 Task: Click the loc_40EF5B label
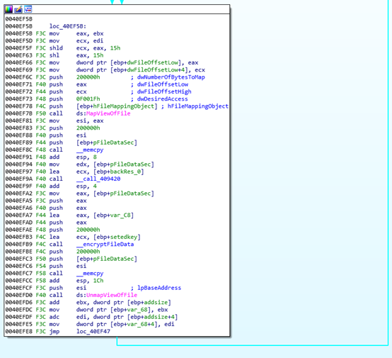[x=68, y=26]
